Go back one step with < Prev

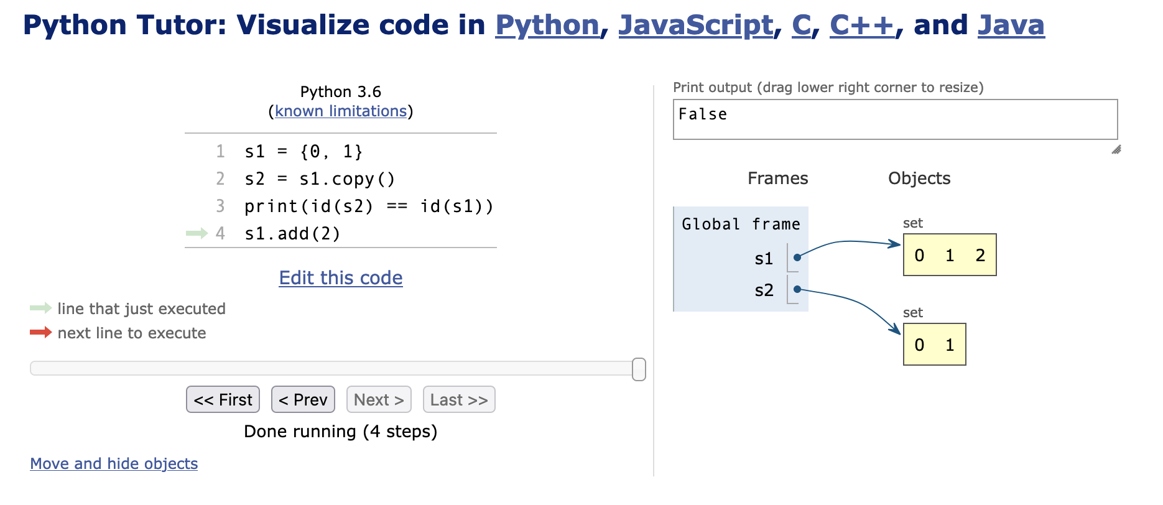pos(303,399)
